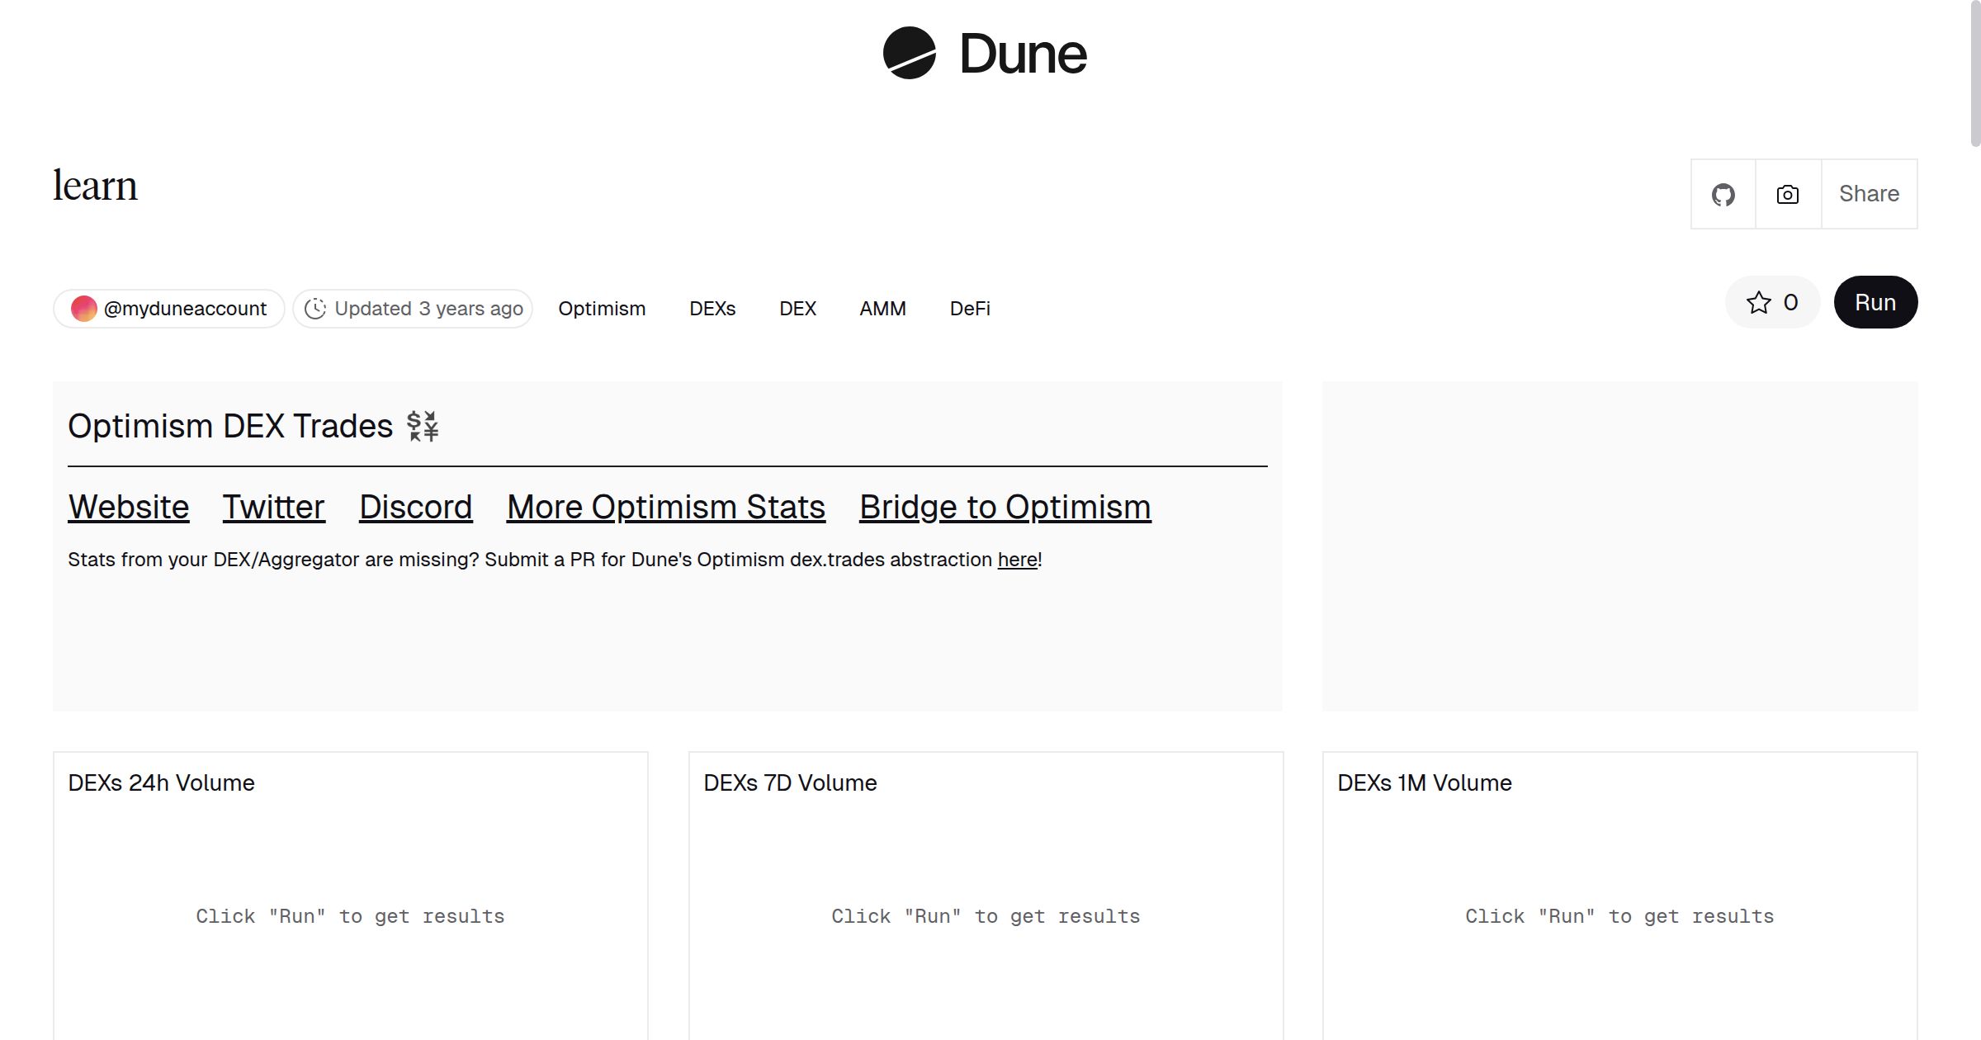Image resolution: width=1981 pixels, height=1040 pixels.
Task: Star the dashboard with star icon
Action: tap(1758, 303)
